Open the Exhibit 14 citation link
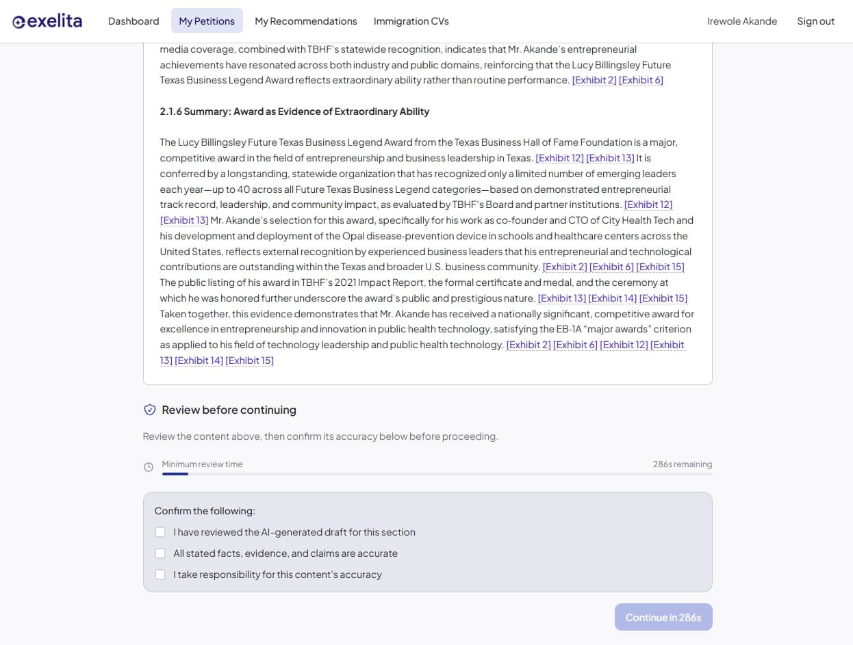 tap(611, 298)
